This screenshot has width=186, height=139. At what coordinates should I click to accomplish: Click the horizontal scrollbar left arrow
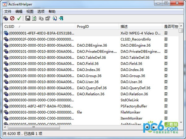tap(5, 127)
